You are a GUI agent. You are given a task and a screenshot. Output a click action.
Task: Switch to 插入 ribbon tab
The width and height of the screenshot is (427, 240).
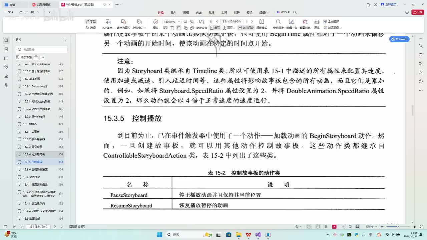(173, 12)
